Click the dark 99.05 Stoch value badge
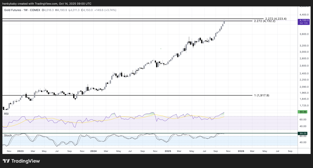The width and height of the screenshot is (313, 168). coord(303,133)
